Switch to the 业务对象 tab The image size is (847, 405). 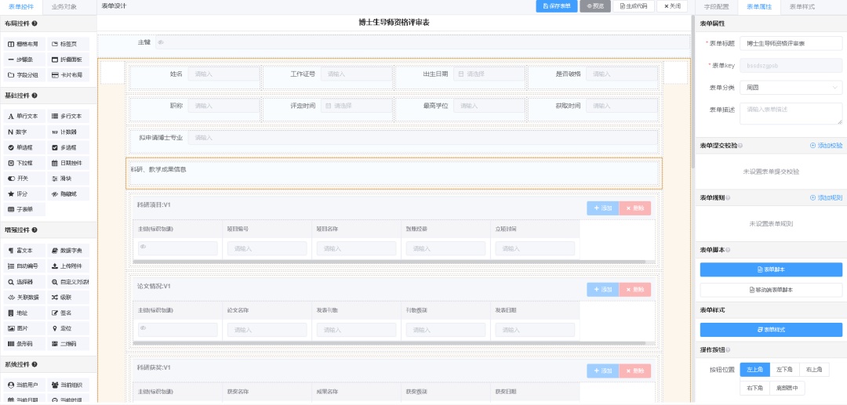coord(64,6)
